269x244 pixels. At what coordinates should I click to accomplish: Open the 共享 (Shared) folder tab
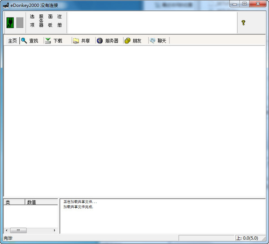[82, 41]
